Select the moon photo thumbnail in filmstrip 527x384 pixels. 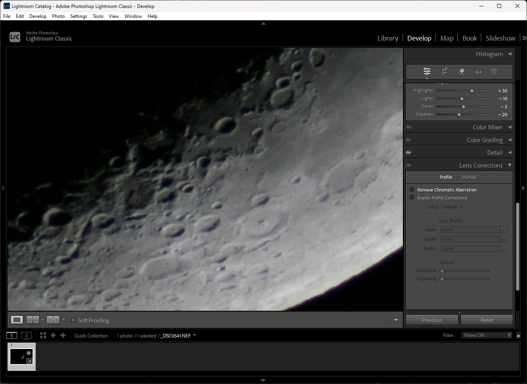(21, 357)
